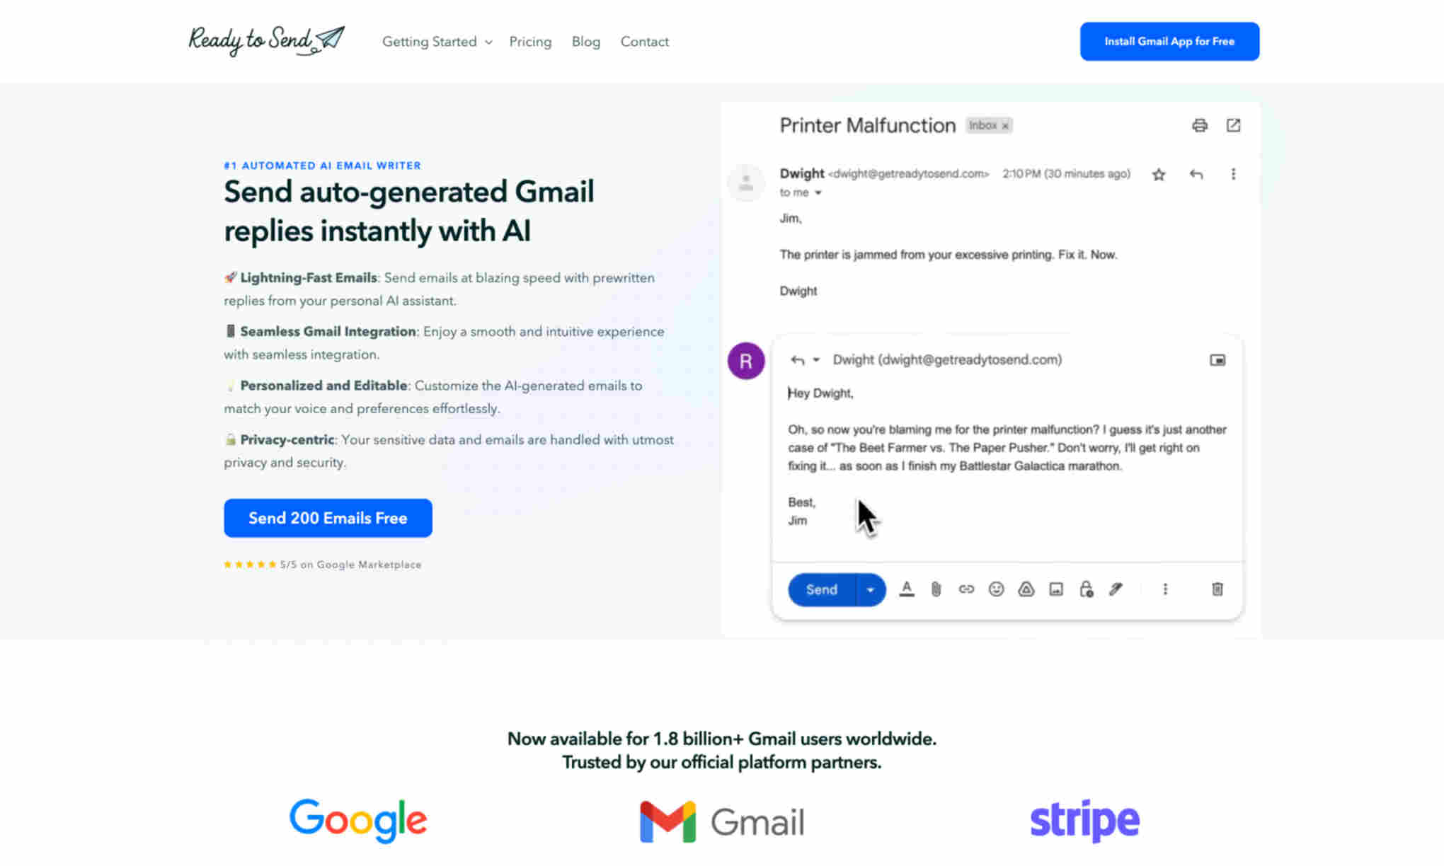
Task: Click the emoji picker icon in compose toolbar
Action: click(995, 589)
